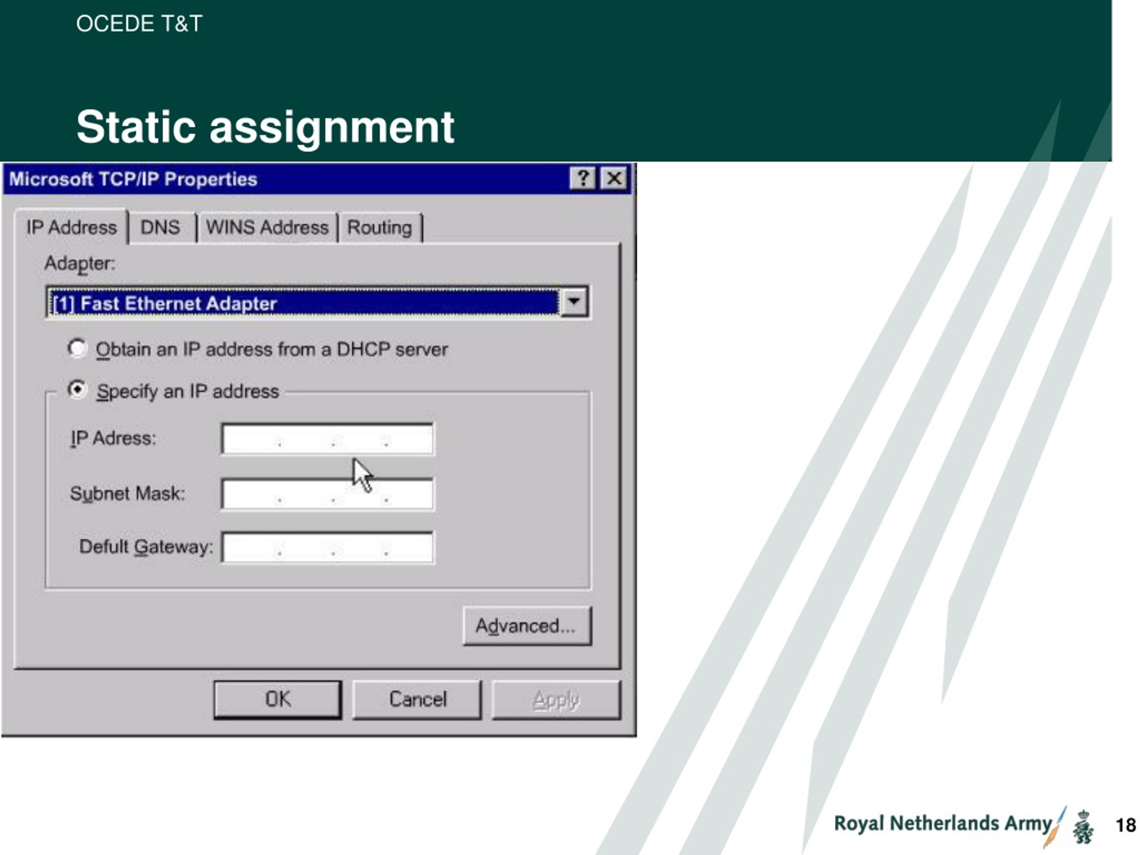The width and height of the screenshot is (1140, 855).
Task: Close the TCP/IP Properties dialog
Action: pyautogui.click(x=614, y=179)
